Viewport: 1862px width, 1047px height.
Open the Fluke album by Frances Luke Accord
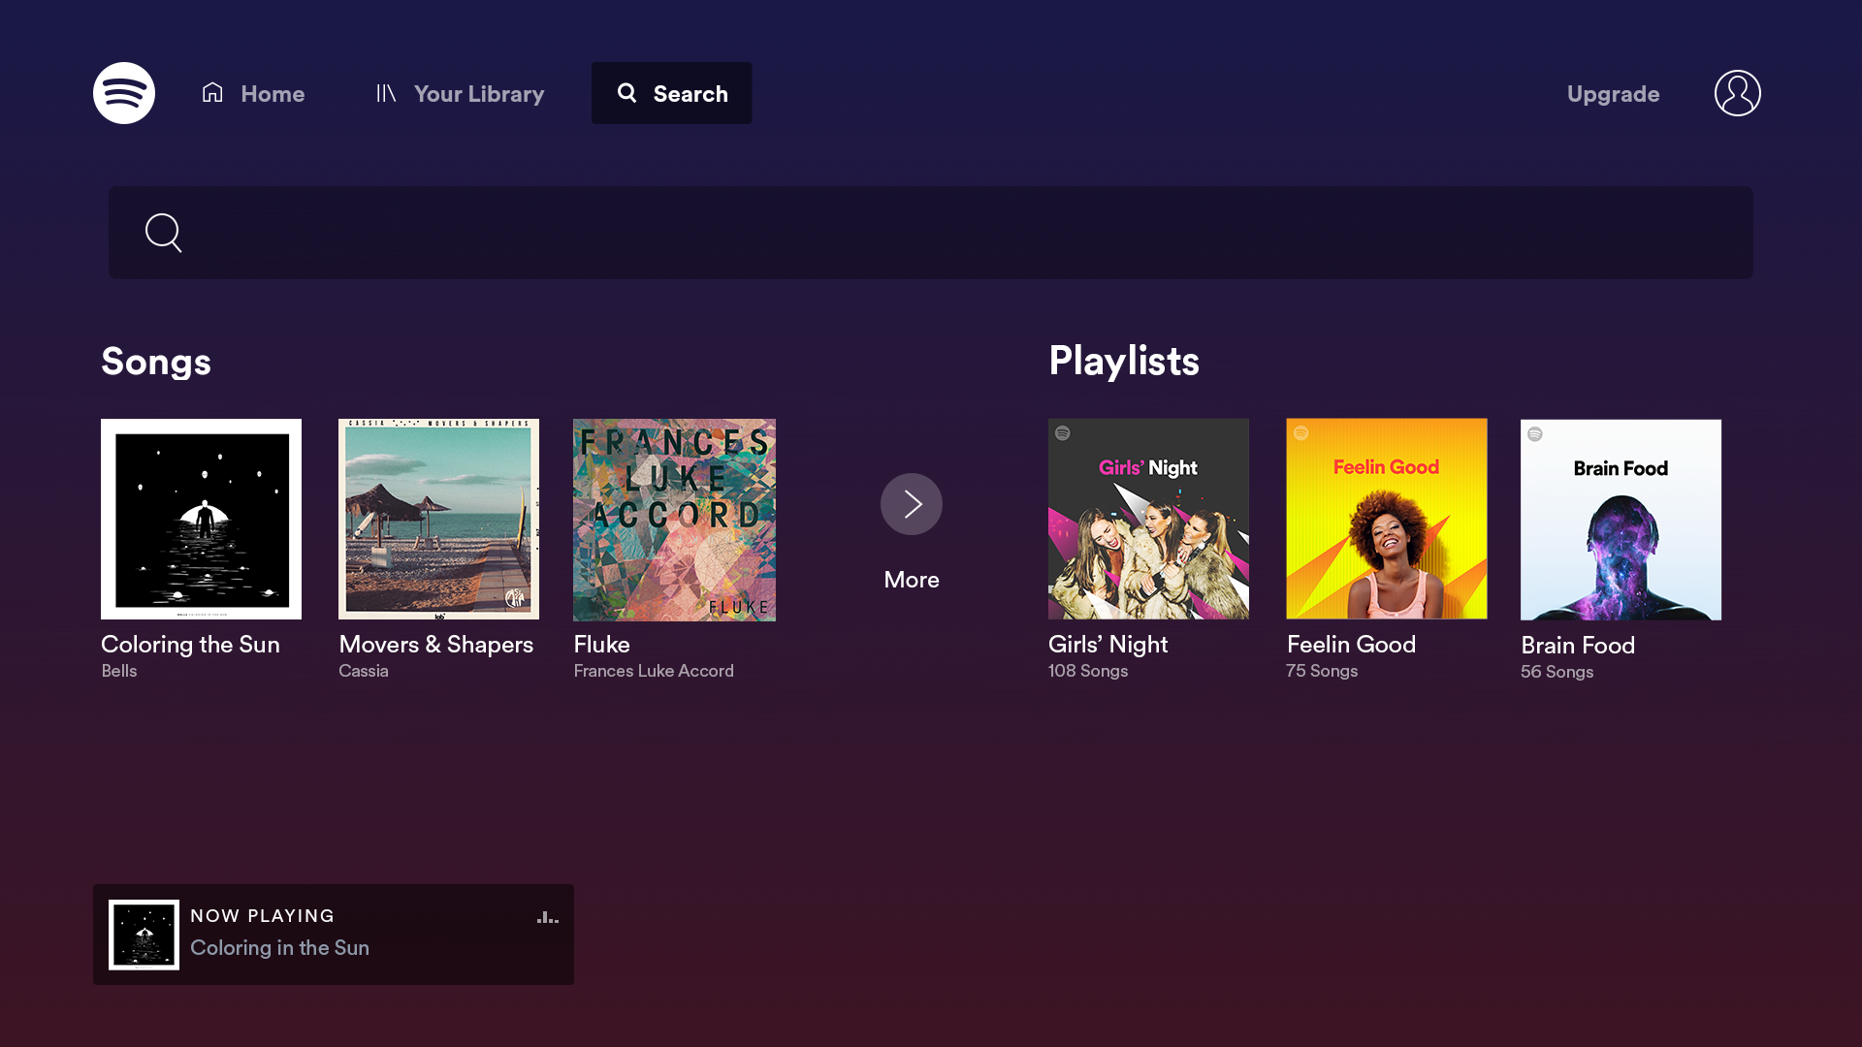[x=674, y=519]
